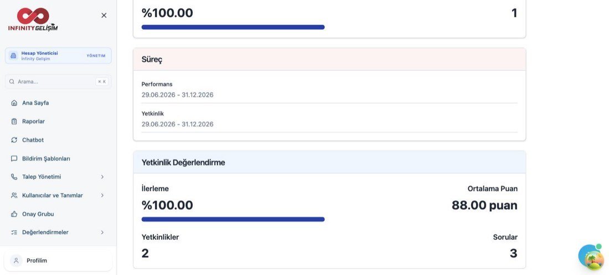The height and width of the screenshot is (275, 609).
Task: Click the Chatbot refresh icon
Action: tap(14, 140)
